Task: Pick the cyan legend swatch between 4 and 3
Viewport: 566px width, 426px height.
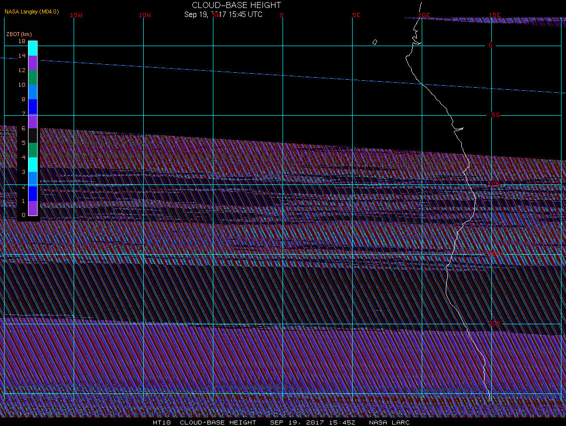Action: pos(33,164)
